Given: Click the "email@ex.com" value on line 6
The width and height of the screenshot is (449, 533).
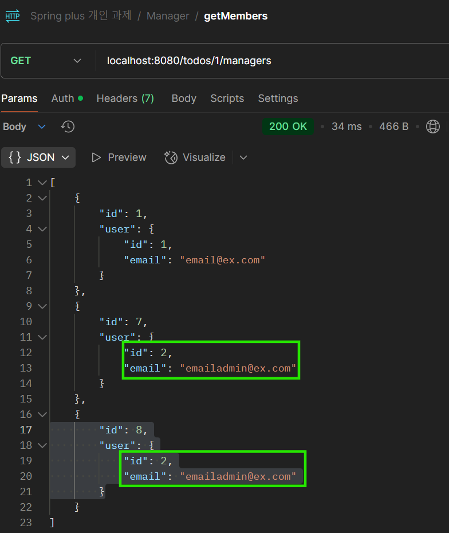Looking at the screenshot, I should (x=222, y=260).
